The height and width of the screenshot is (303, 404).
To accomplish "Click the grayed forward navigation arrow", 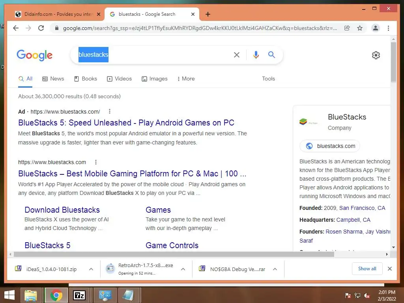I will [x=28, y=28].
